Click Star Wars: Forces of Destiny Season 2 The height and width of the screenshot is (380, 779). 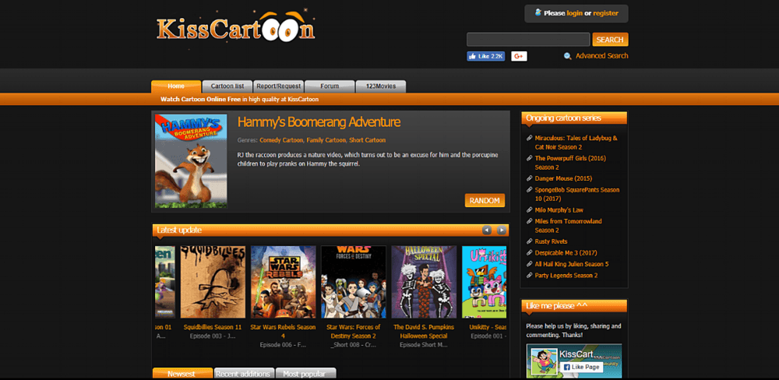pyautogui.click(x=353, y=331)
